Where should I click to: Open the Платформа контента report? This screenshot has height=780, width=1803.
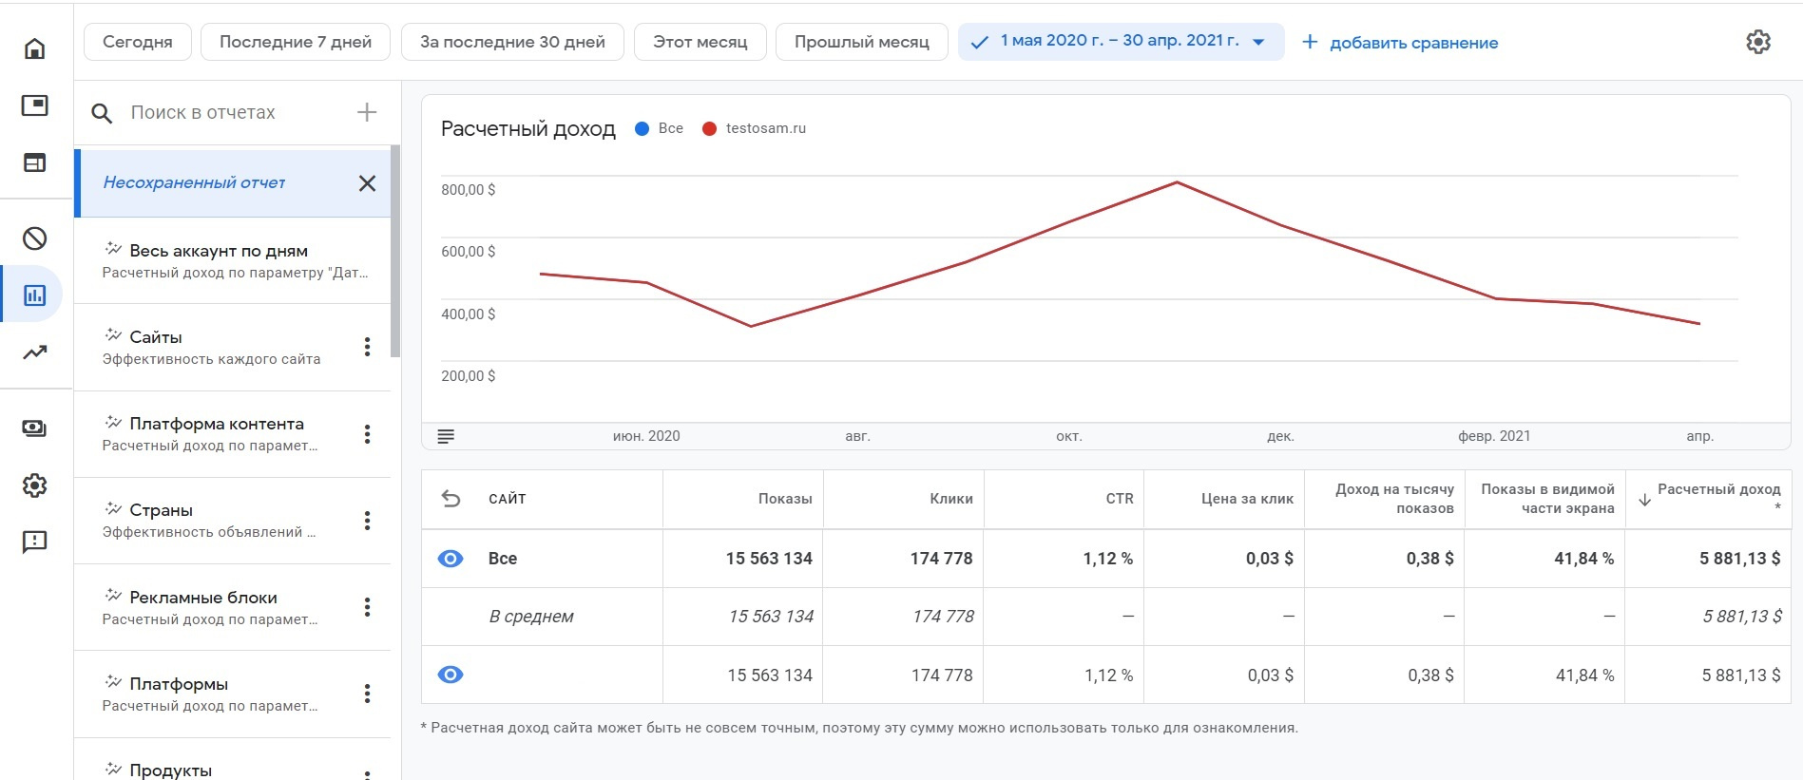[x=233, y=434]
